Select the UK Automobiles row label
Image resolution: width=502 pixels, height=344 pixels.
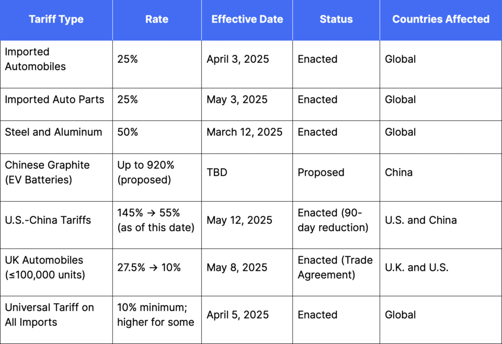coord(56,272)
